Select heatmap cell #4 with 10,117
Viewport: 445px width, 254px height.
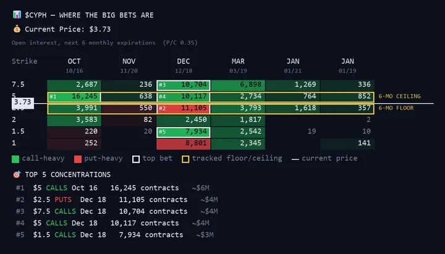click(184, 96)
